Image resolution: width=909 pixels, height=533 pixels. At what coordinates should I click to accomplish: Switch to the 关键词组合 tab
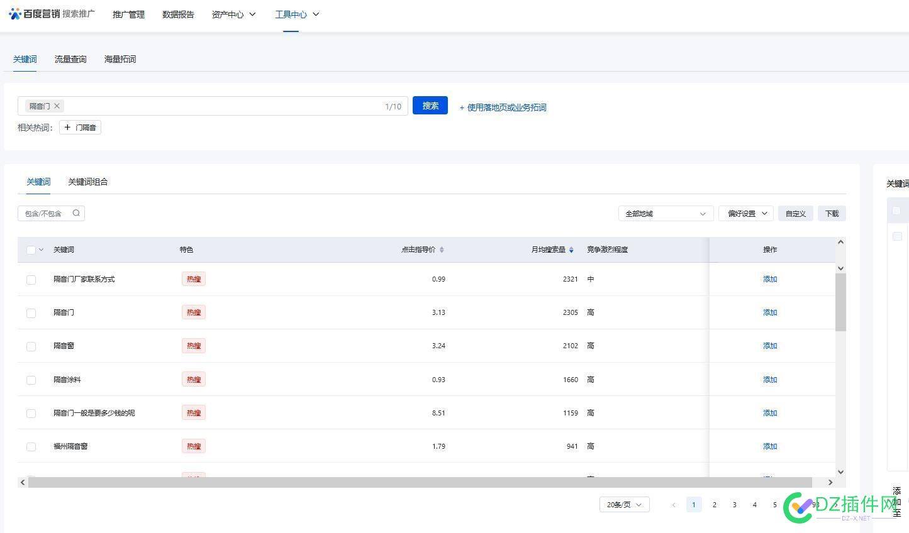pos(88,182)
